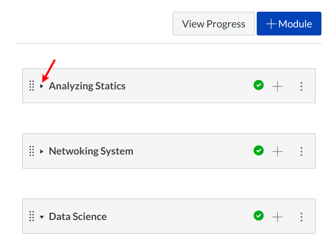Click the drag handle beside Analyzing Statics

pos(32,86)
